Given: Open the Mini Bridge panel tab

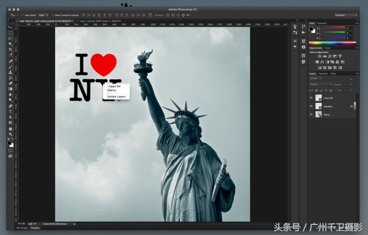Looking at the screenshot, I should coord(22,228).
